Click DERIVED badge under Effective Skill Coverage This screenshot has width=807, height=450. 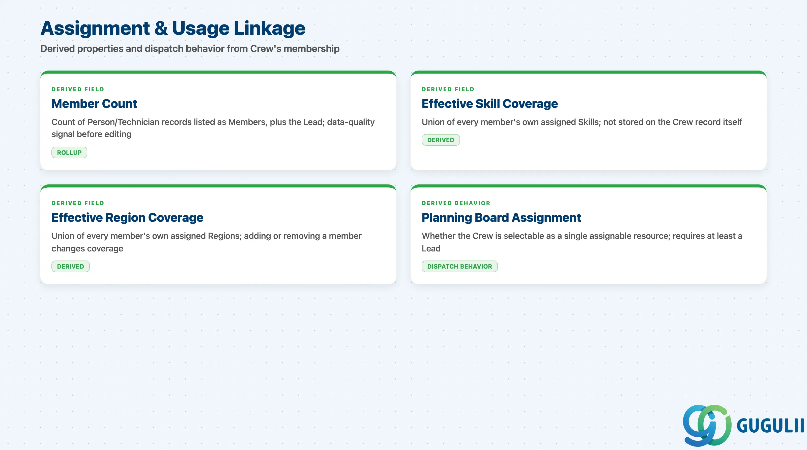point(441,140)
